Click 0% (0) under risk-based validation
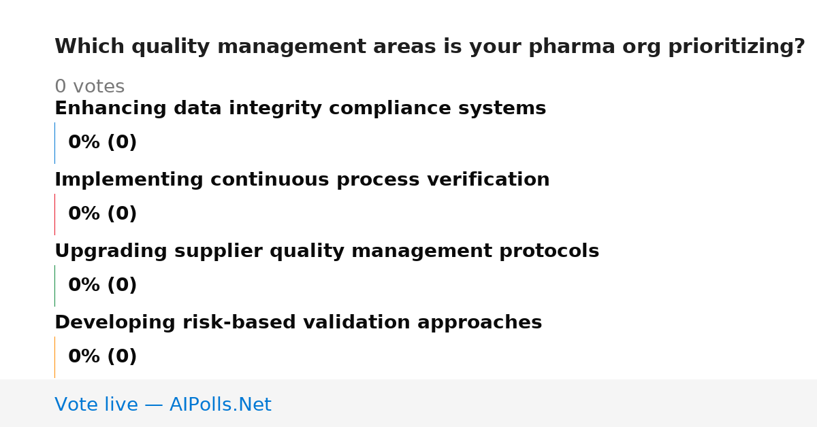Viewport: 817px width, 427px height. pos(103,357)
